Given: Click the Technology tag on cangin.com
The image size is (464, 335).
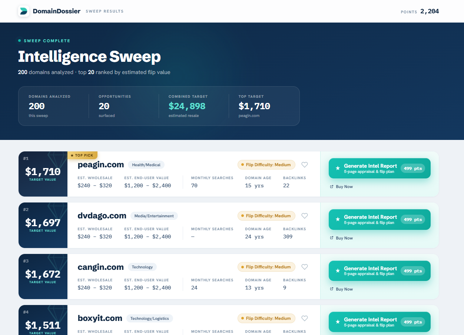Looking at the screenshot, I should 142,267.
